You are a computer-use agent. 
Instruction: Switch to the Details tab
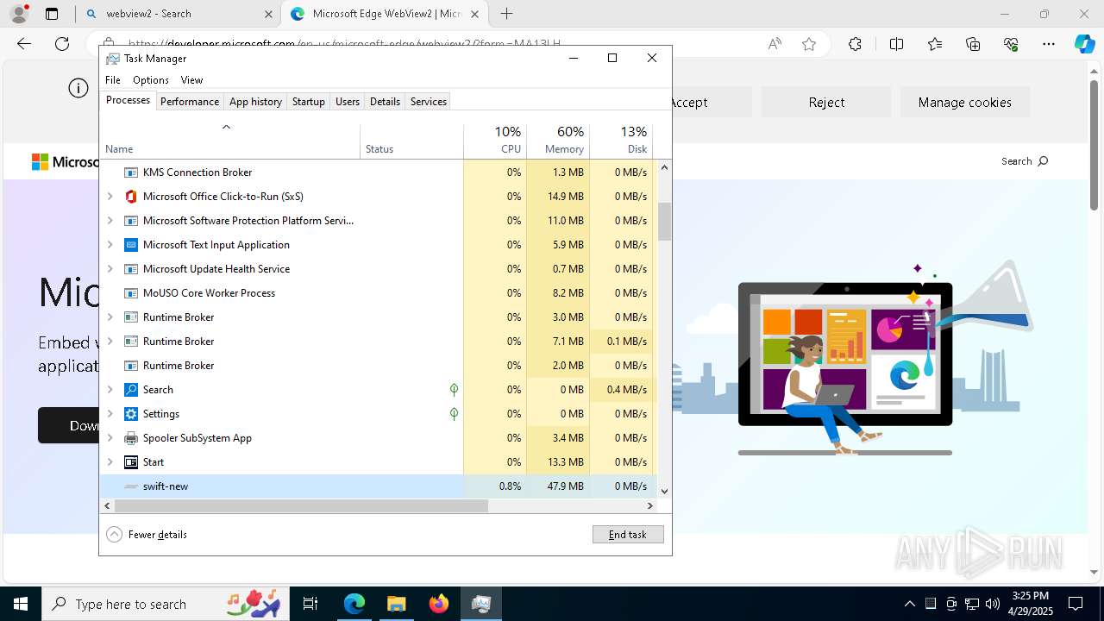(x=385, y=102)
